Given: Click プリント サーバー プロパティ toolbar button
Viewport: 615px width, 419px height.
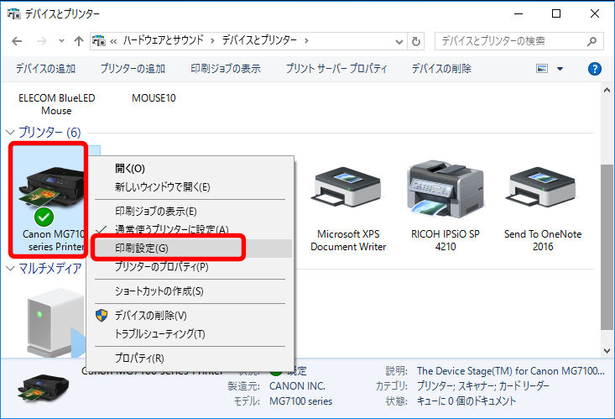Looking at the screenshot, I should click(336, 69).
